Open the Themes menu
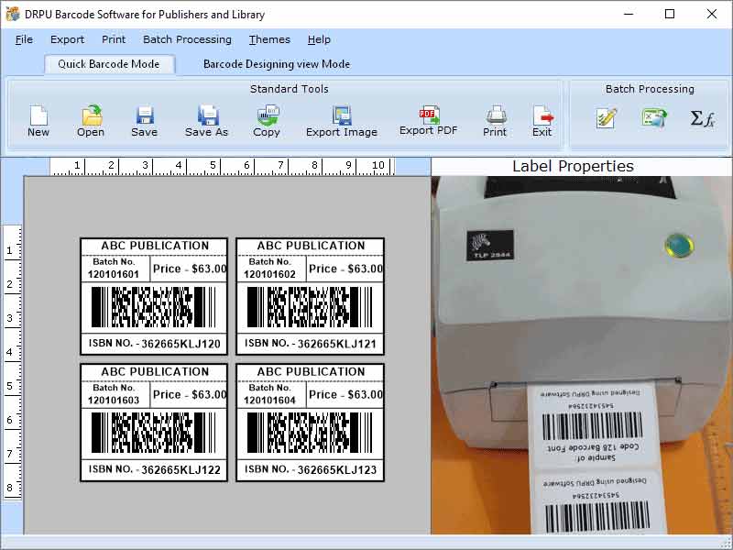 [x=268, y=39]
